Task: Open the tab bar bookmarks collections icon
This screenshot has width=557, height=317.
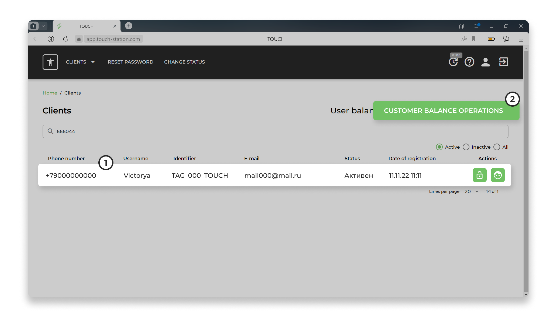Action: [x=462, y=26]
